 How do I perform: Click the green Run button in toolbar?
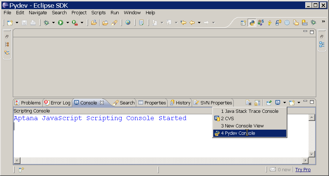pos(61,23)
